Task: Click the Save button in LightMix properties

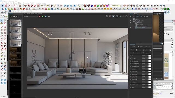Action: point(138,50)
